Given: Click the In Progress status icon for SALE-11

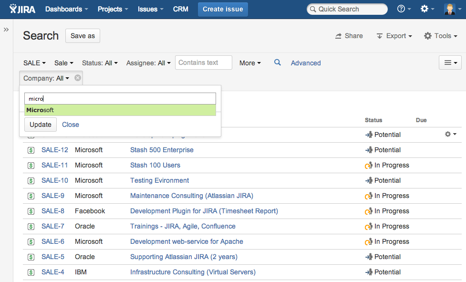Looking at the screenshot, I should click(369, 165).
